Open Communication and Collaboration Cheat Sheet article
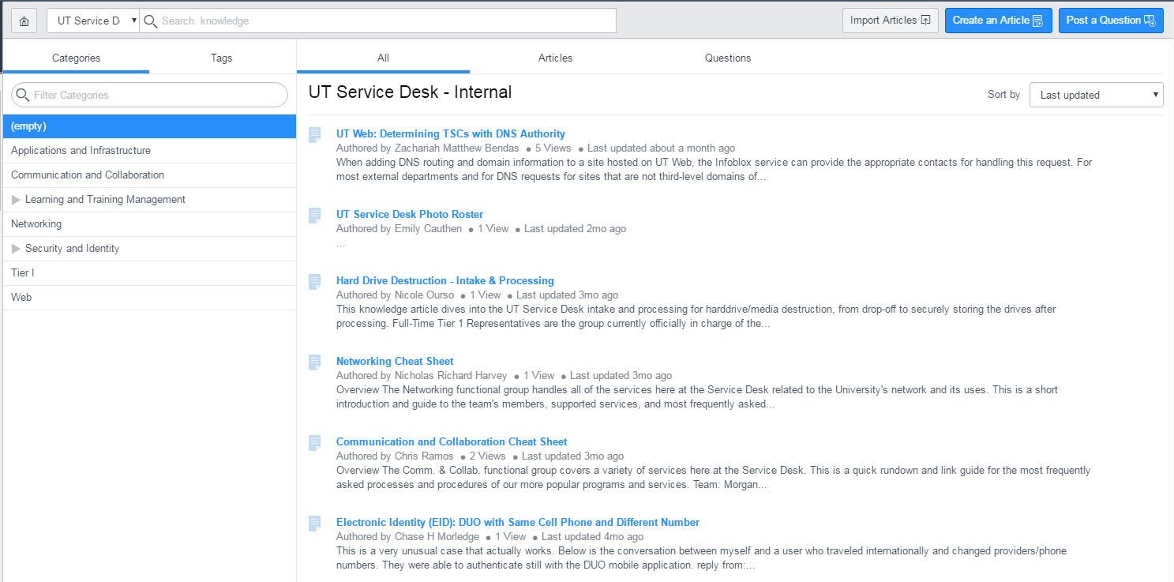1174x582 pixels. click(452, 441)
